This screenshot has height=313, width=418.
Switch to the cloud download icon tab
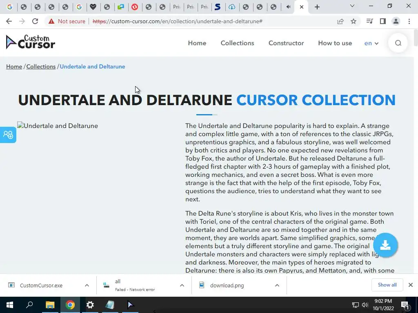tap(232, 7)
